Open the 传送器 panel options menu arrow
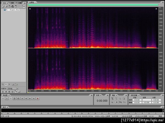This screenshot has height=123, width=165. (x=92, y=95)
